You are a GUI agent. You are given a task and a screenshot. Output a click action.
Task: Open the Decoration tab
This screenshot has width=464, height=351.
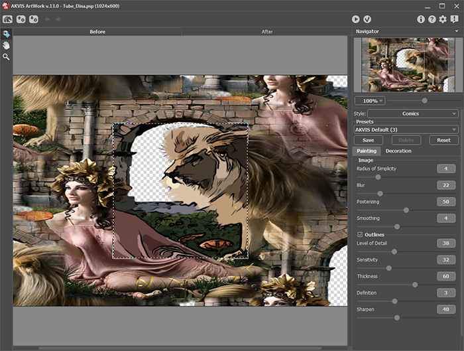coord(398,151)
